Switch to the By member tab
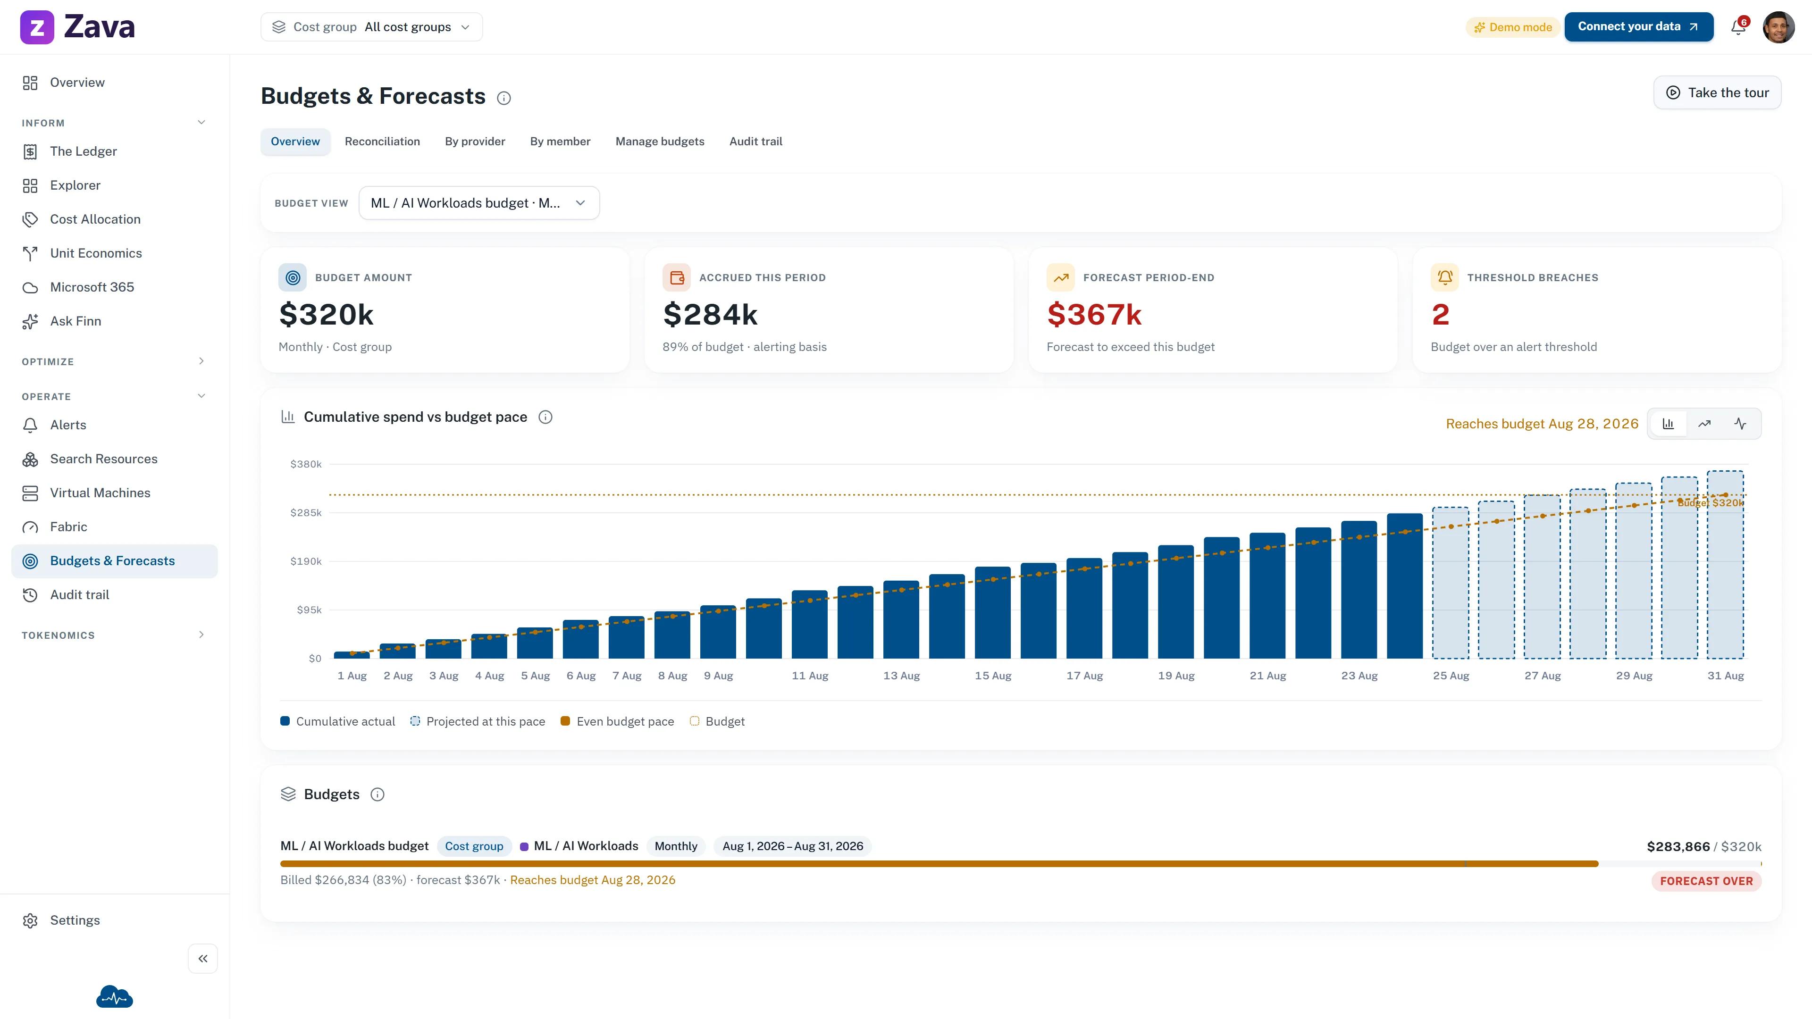The image size is (1812, 1019). point(560,142)
